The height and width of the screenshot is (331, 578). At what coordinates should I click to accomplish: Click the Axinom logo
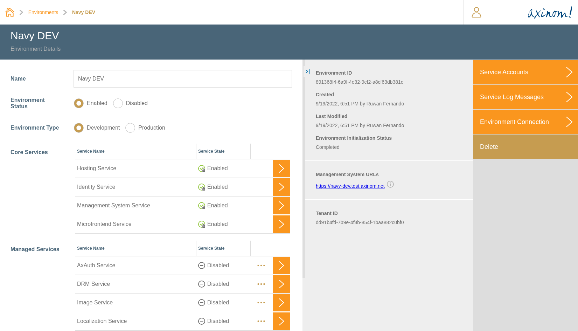click(x=550, y=13)
